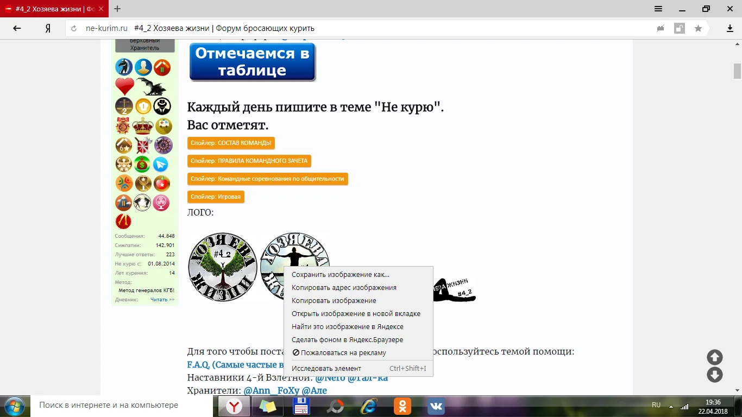Open the browser downloads arrow
The image size is (742, 417).
730,28
